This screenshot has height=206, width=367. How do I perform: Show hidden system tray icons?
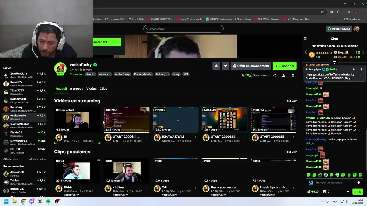pyautogui.click(x=321, y=201)
